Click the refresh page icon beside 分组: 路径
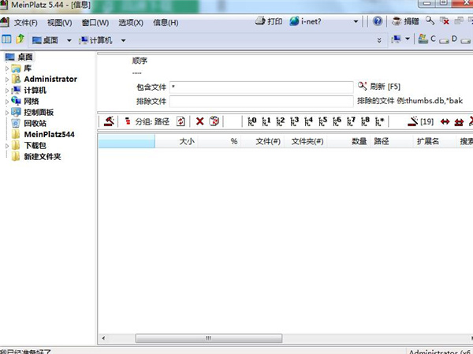This screenshot has width=473, height=354. pos(181,121)
